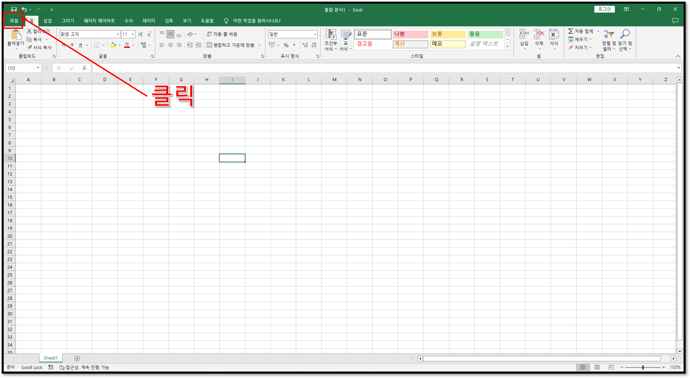Click the paste (붙여넣기) clipboard icon
690x378 pixels.
coord(16,35)
